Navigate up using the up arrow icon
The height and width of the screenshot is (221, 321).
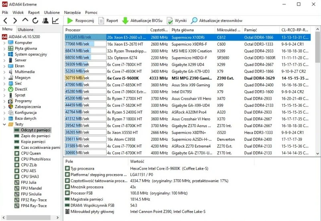[x=25, y=20]
